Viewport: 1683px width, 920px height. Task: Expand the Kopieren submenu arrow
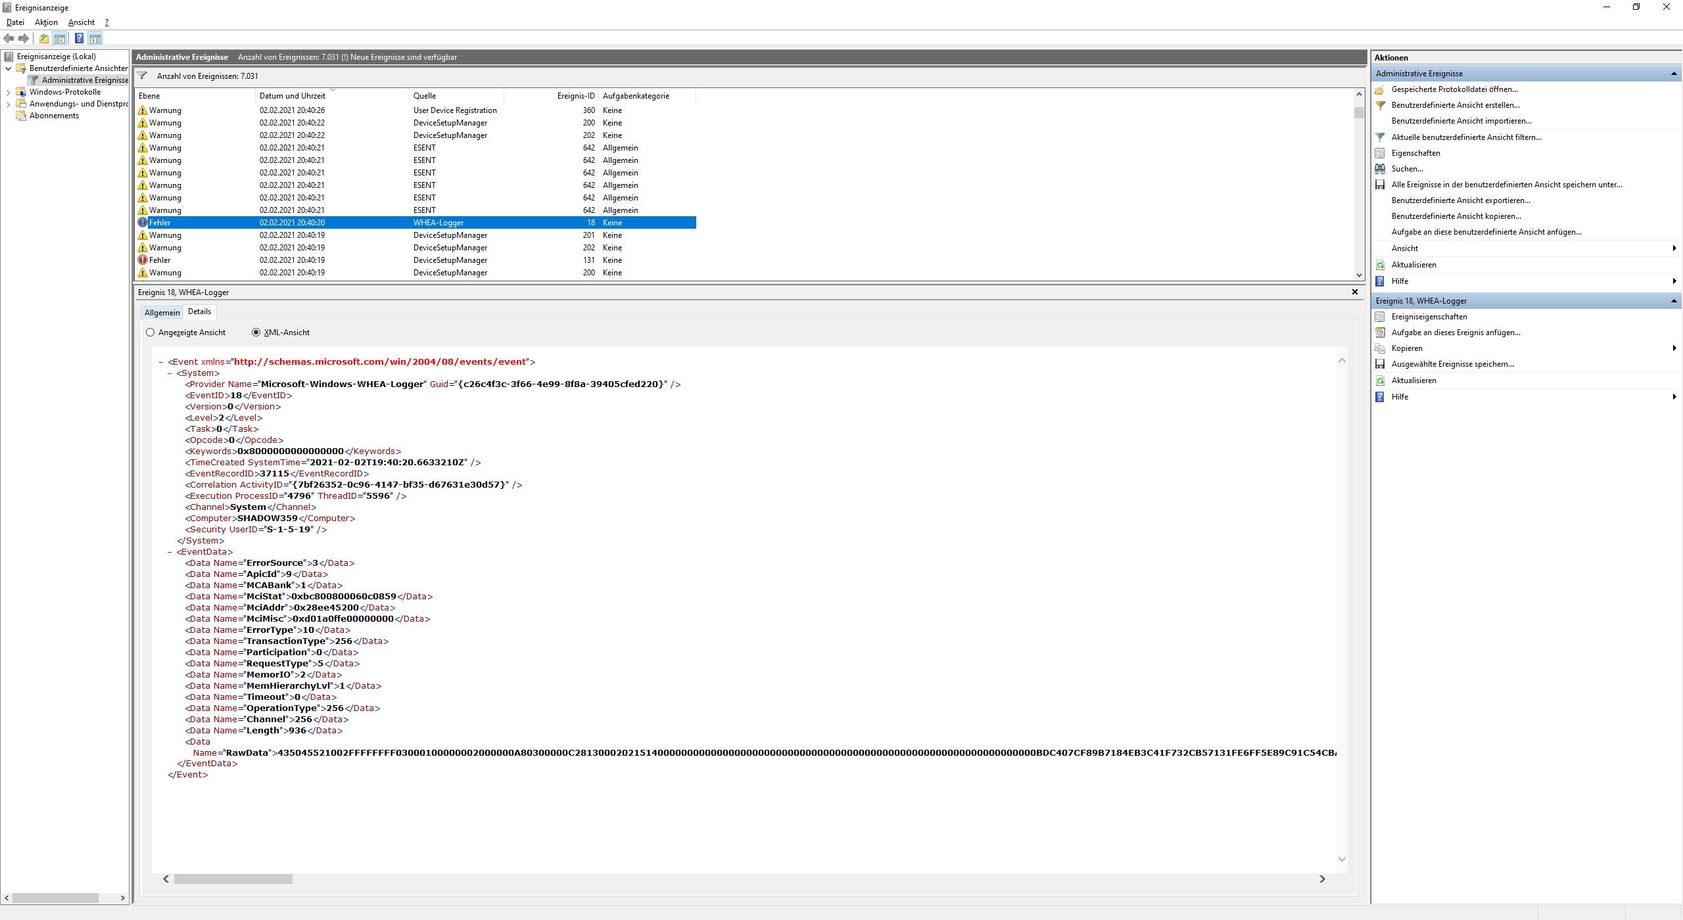click(1674, 348)
